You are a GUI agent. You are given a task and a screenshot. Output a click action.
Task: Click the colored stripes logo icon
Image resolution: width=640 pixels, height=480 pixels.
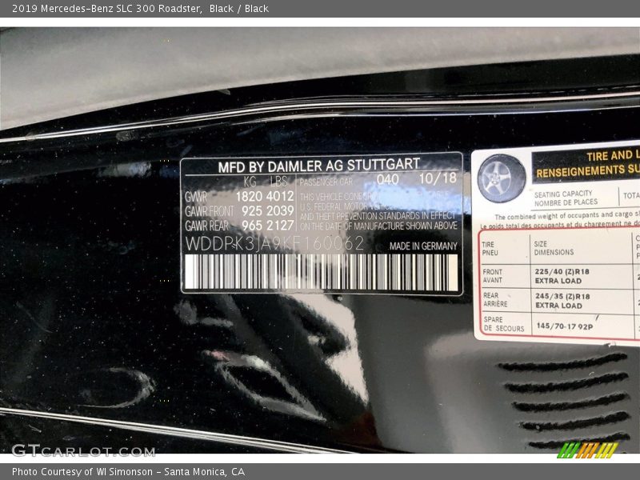[x=588, y=450]
